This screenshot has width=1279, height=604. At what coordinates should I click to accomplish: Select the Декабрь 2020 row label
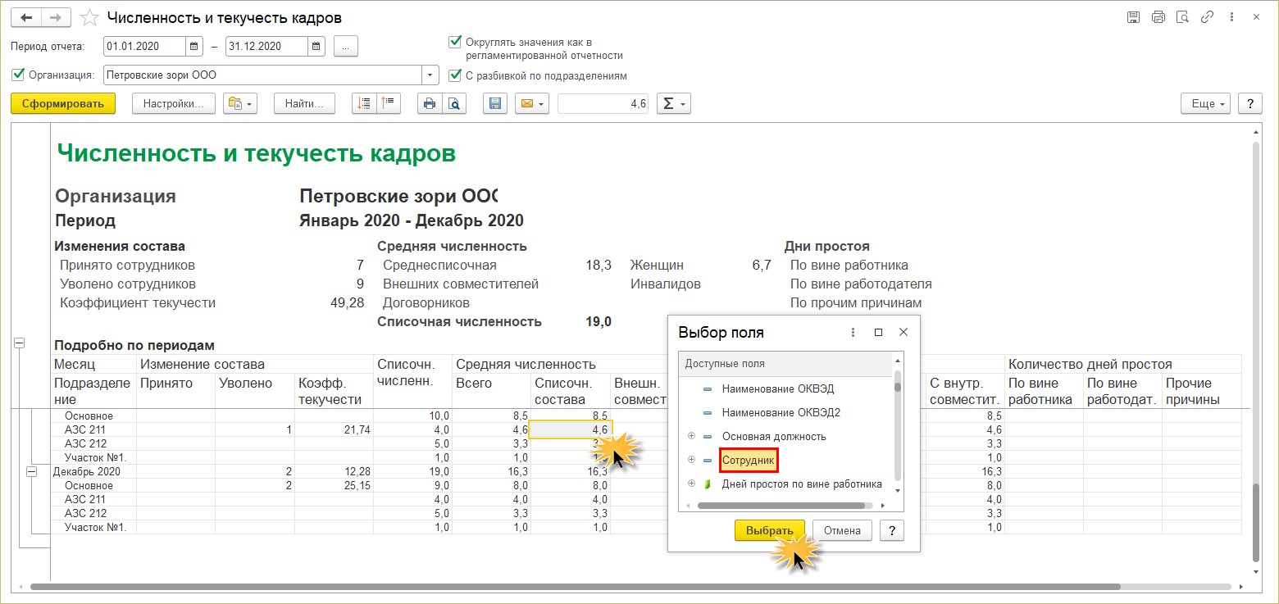tap(87, 471)
